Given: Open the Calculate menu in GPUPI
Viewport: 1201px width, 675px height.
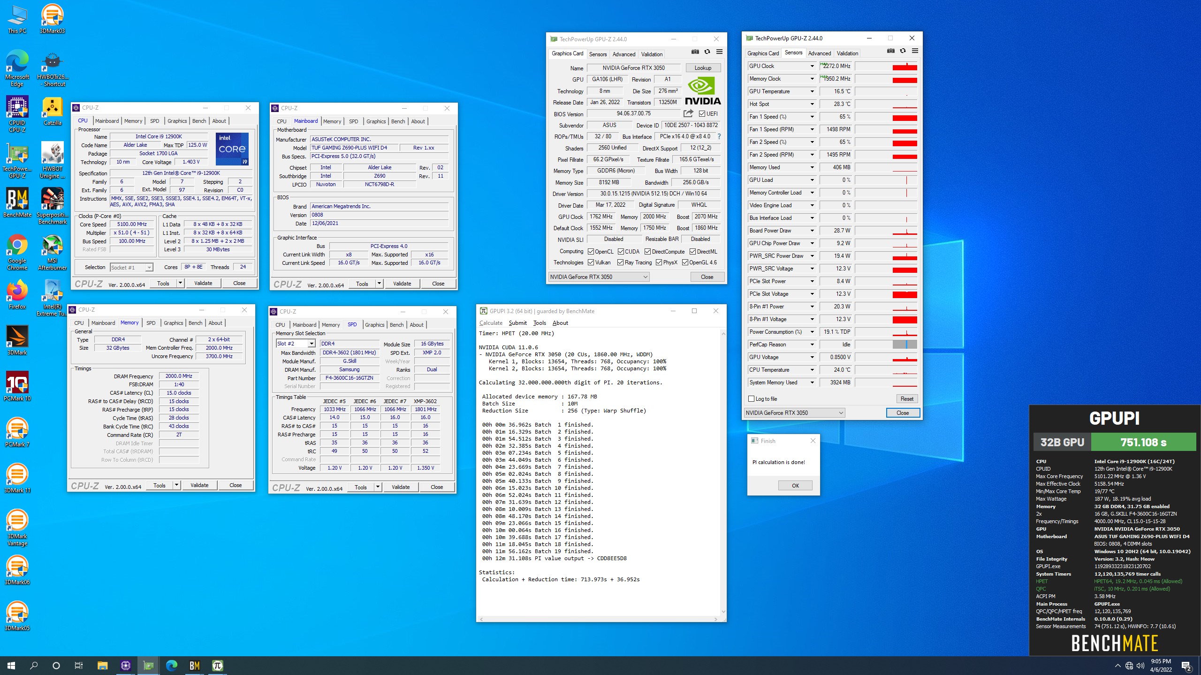Looking at the screenshot, I should point(491,323).
